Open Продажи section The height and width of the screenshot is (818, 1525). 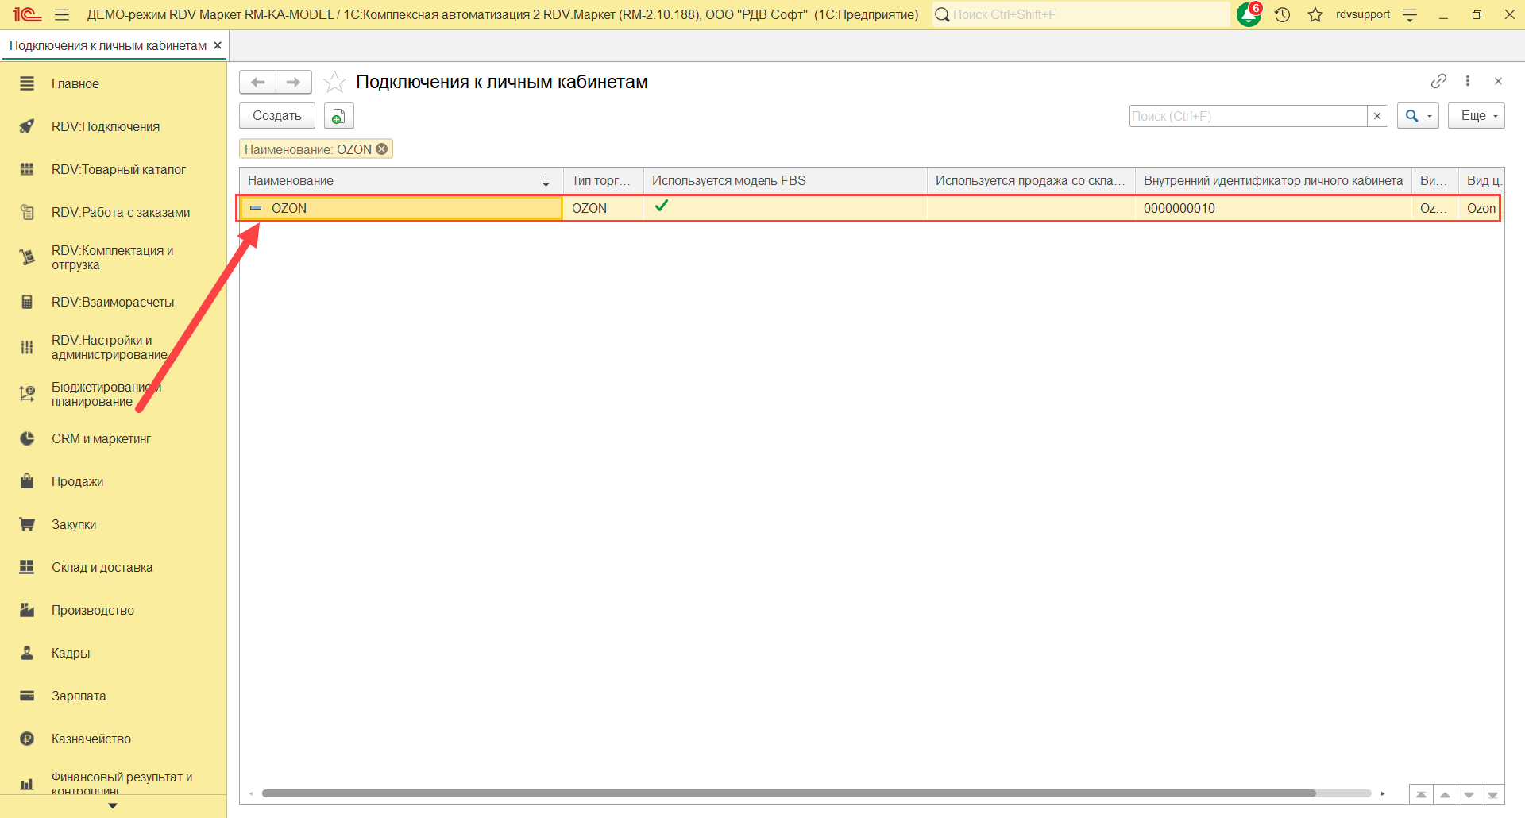(113, 481)
